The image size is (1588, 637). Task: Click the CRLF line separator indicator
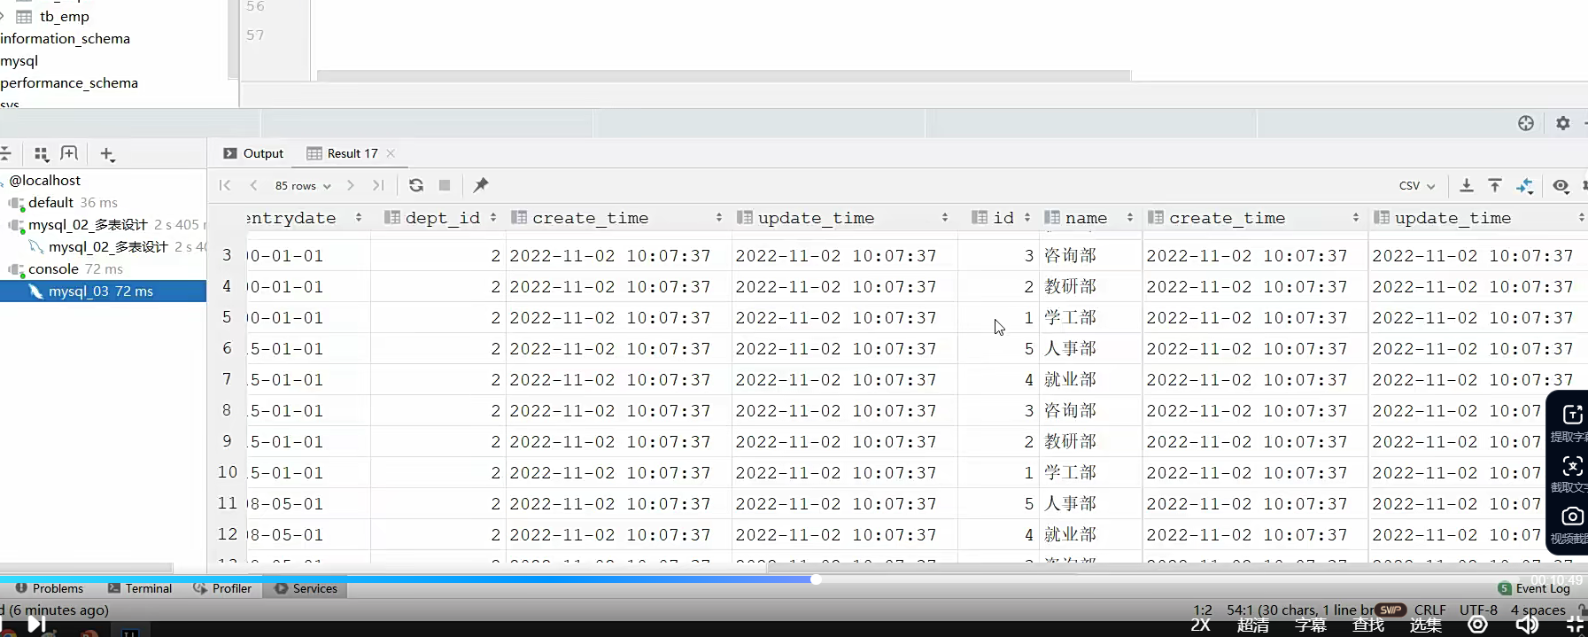(x=1430, y=610)
